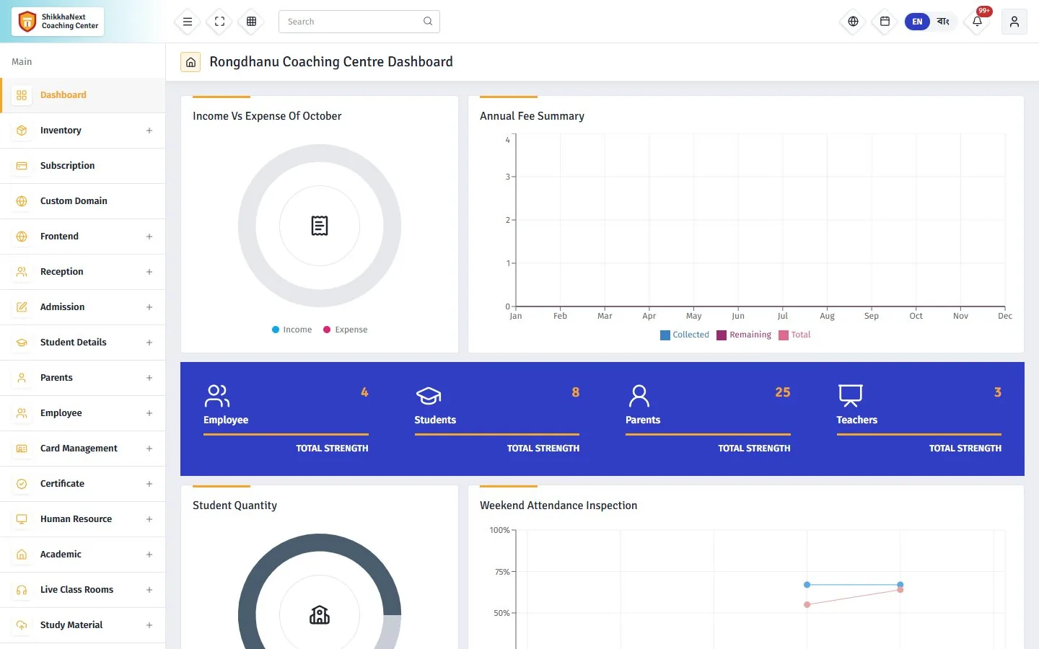Open the Dashboard menu item

pos(83,95)
